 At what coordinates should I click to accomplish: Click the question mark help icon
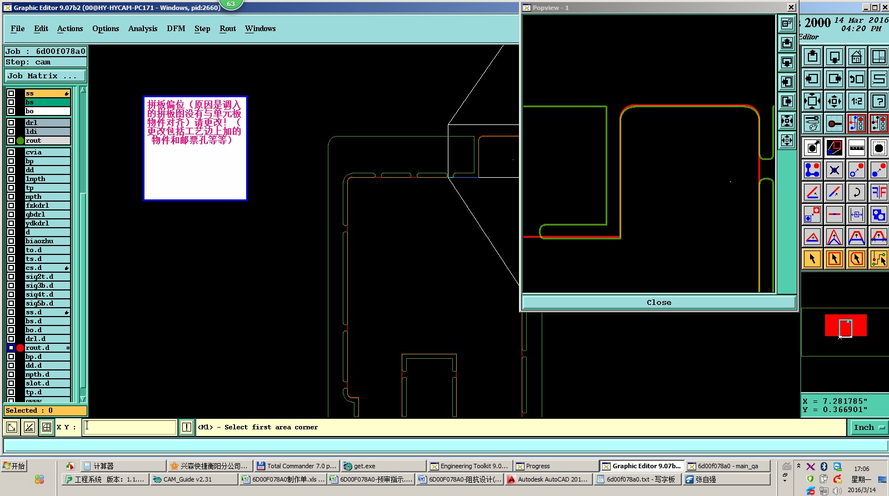click(x=879, y=101)
